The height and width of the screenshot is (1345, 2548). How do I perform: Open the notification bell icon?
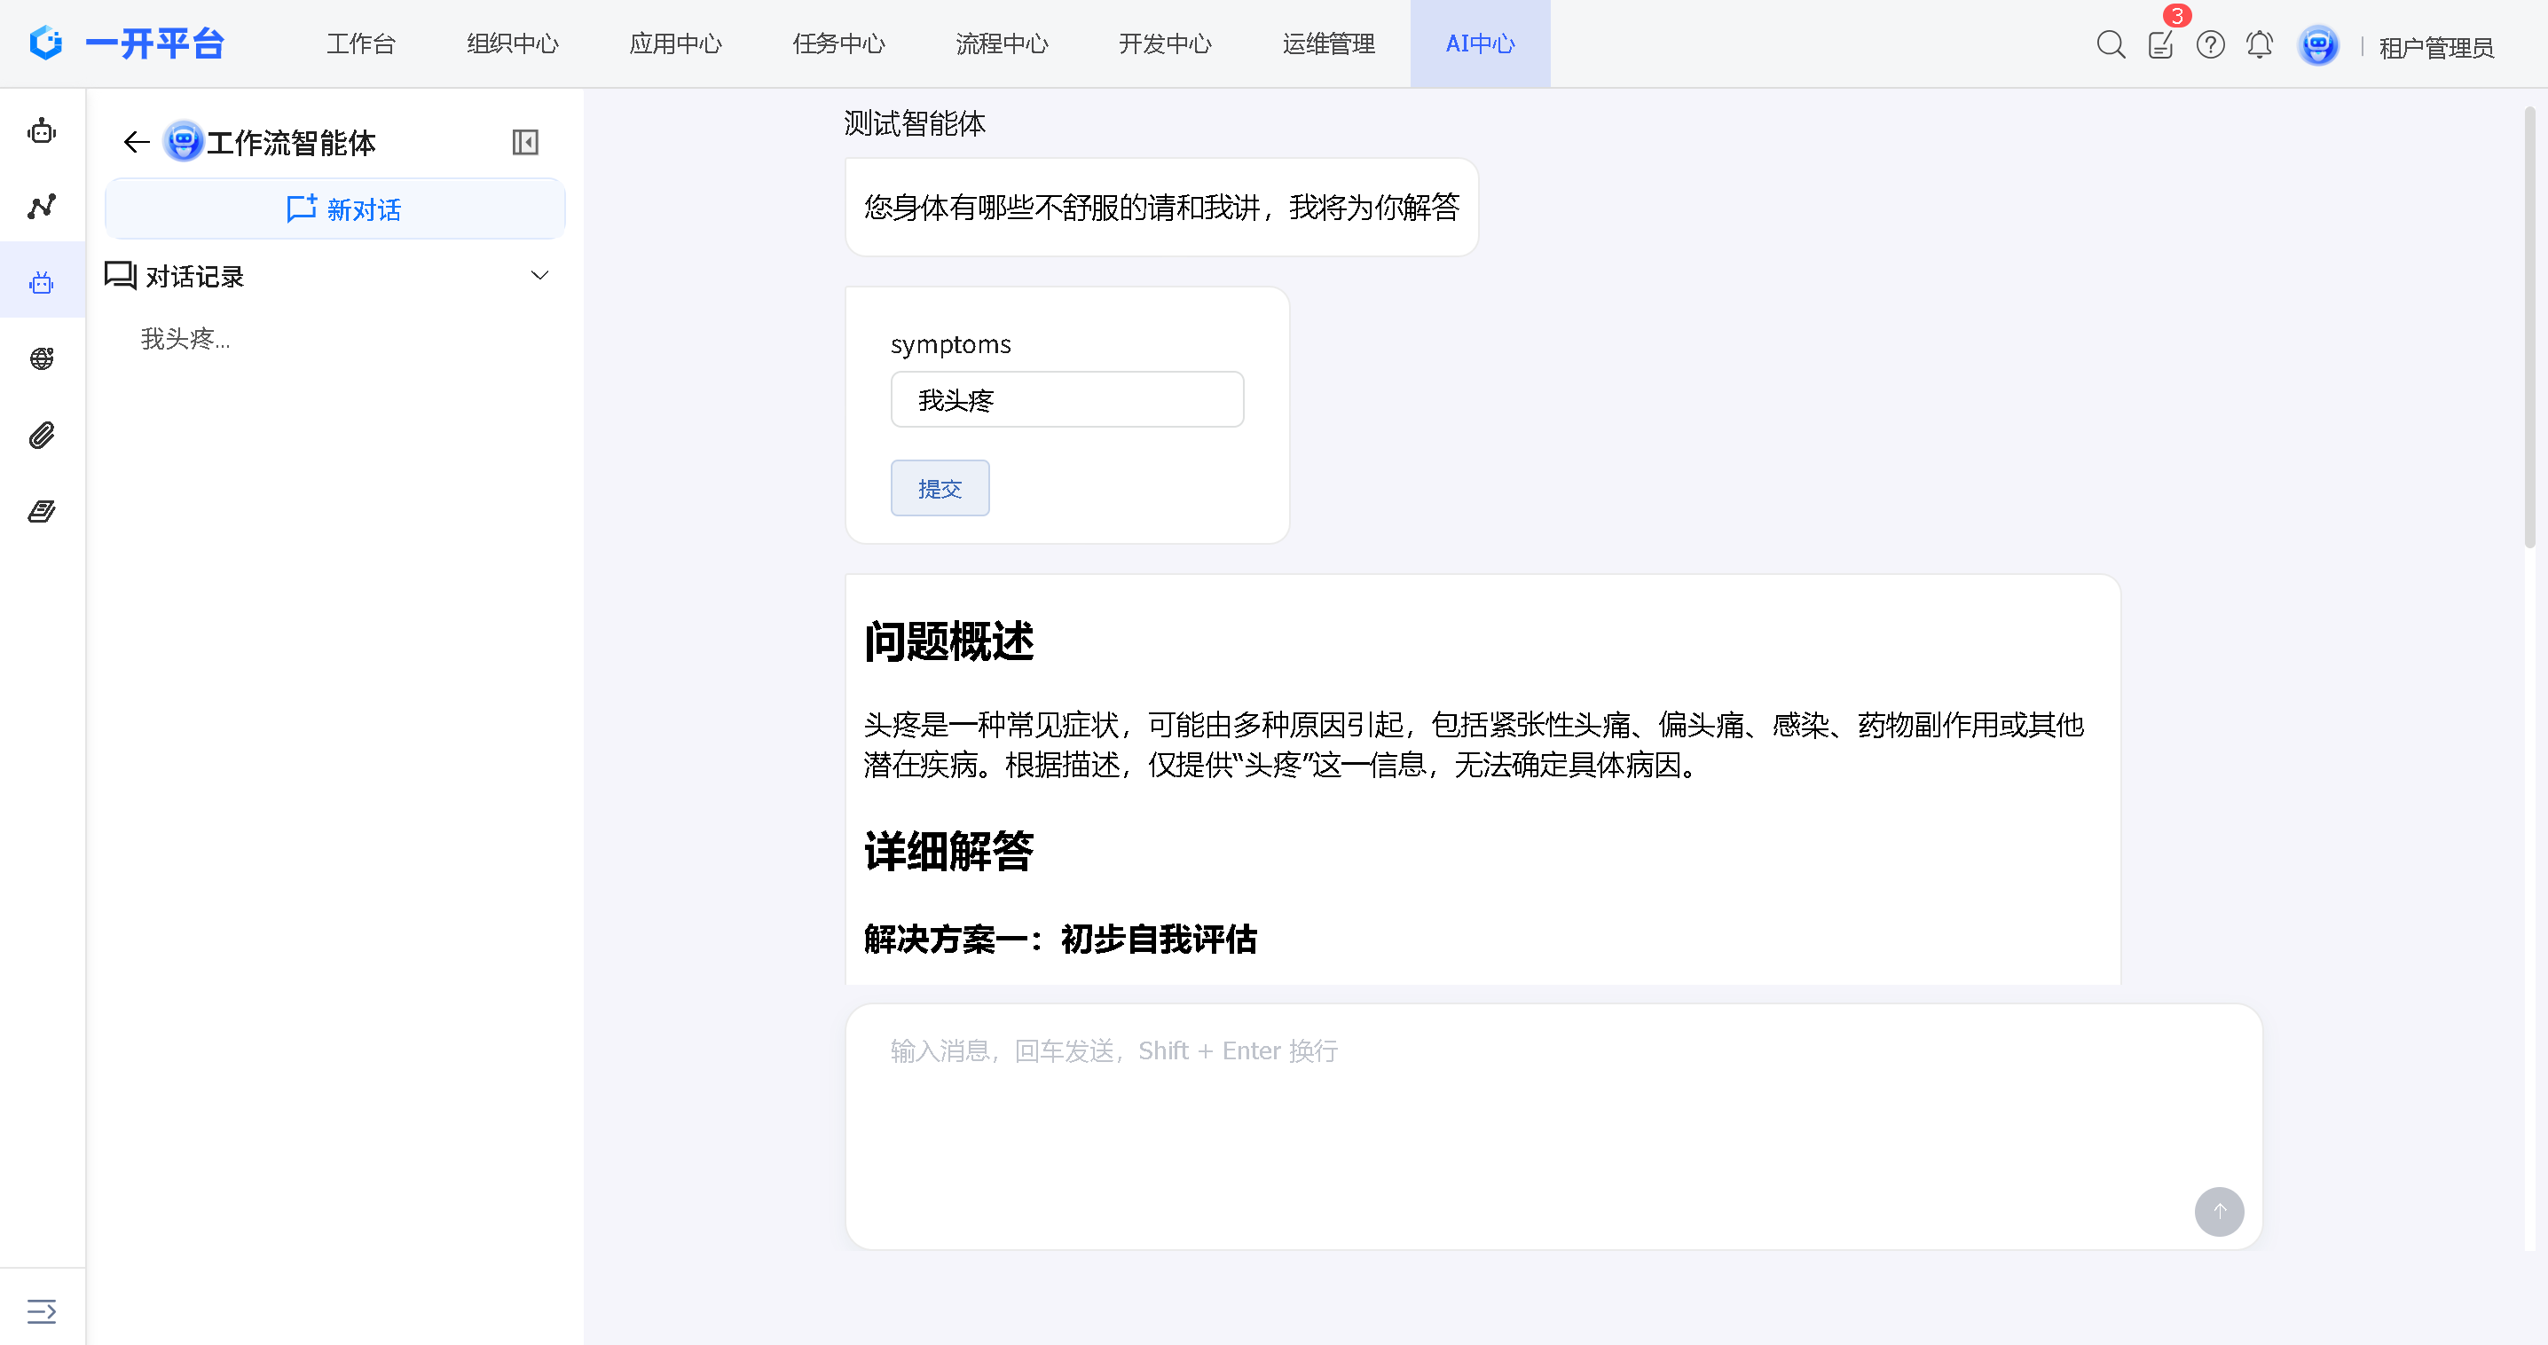tap(2259, 44)
